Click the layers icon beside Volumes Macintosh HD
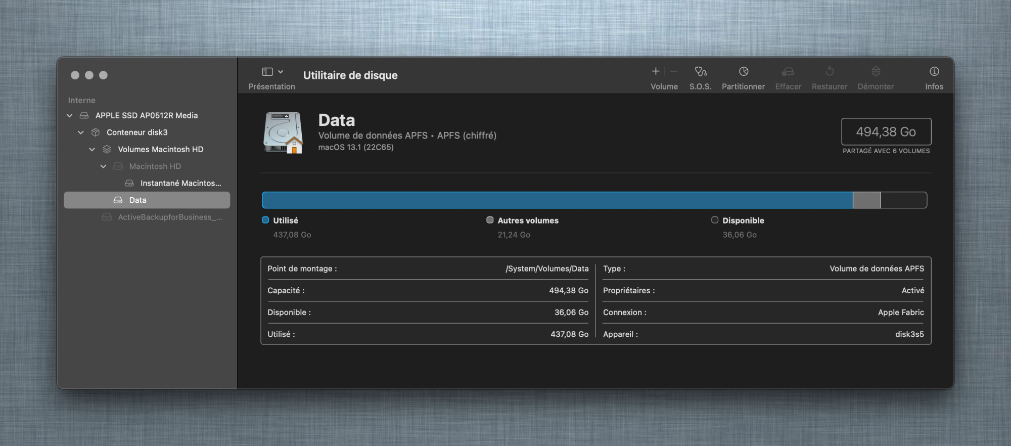 click(x=107, y=149)
